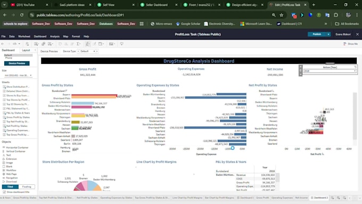
Task: Click Device Preview label in the top bar
Action: (49, 51)
